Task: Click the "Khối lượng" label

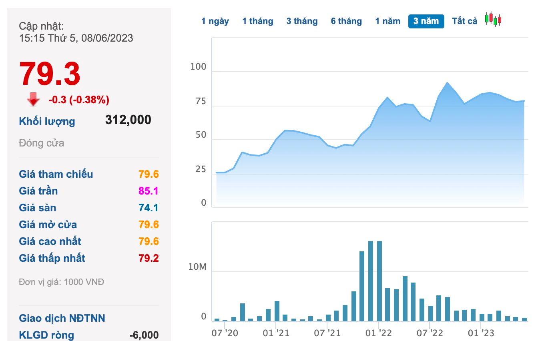Action: tap(47, 121)
